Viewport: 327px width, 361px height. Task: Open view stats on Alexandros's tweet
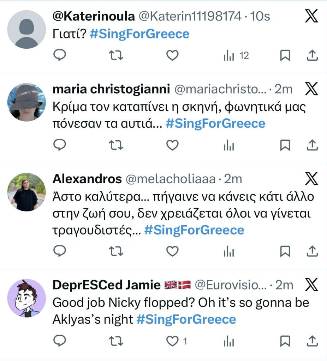(229, 251)
